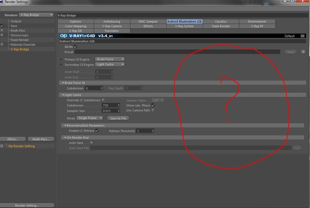Open the Renderer V-Ray Bridge dropdown
Image resolution: width=310 pixels, height=208 pixels.
tap(36, 15)
